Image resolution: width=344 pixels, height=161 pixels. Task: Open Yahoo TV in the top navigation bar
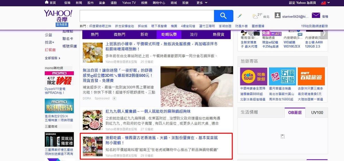click(x=129, y=3)
